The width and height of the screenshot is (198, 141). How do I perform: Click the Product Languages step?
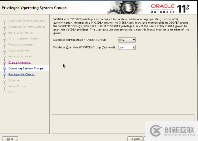[21, 44]
